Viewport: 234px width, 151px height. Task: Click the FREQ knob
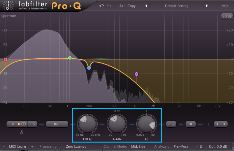(87, 124)
